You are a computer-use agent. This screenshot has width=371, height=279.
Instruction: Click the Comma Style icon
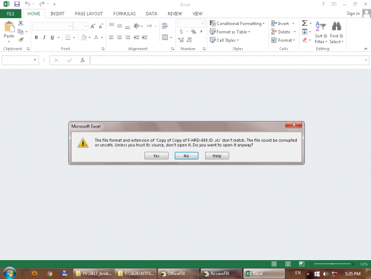coord(202,32)
